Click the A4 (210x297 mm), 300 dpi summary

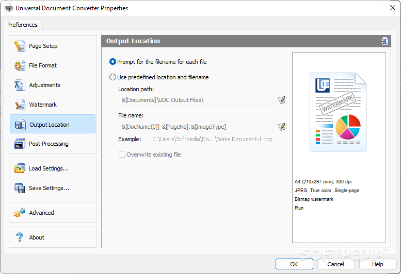pos(323,182)
